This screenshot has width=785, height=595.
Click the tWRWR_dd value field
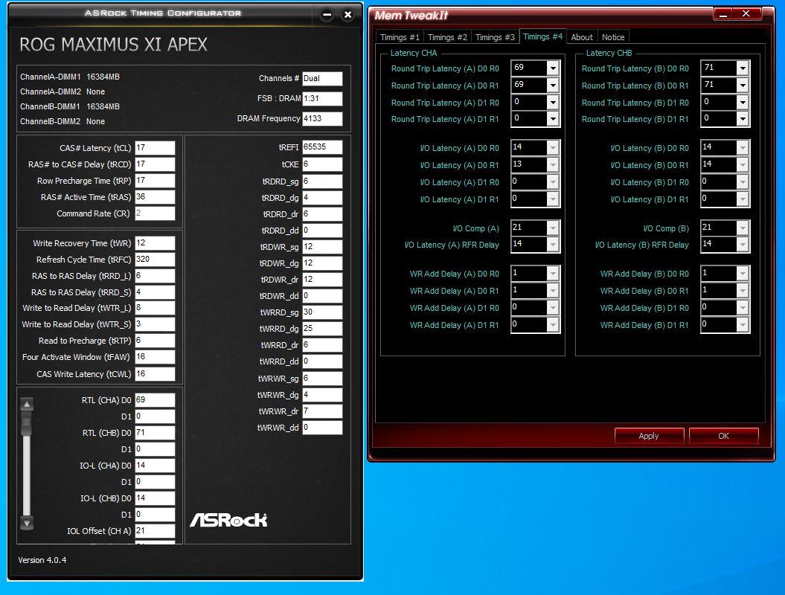click(322, 428)
